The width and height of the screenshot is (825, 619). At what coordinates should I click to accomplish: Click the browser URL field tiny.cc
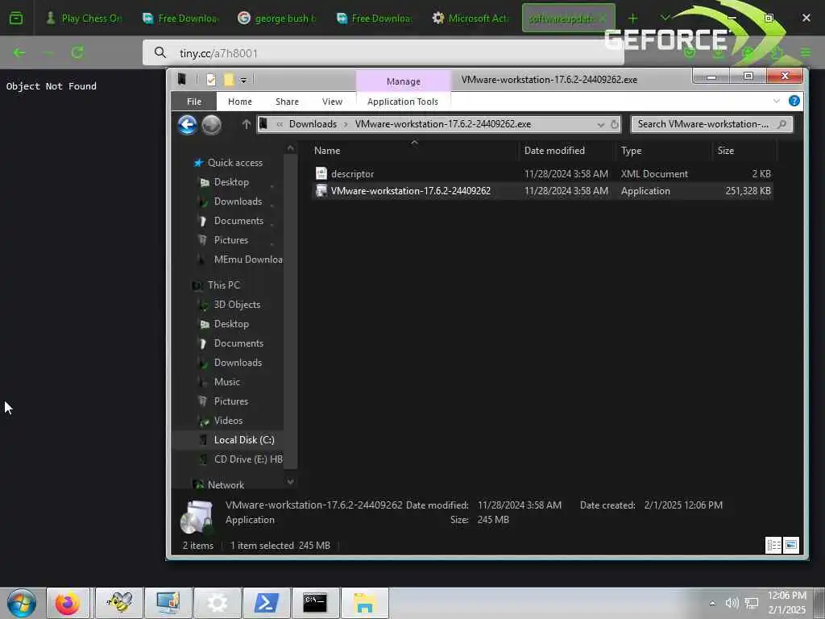[383, 53]
